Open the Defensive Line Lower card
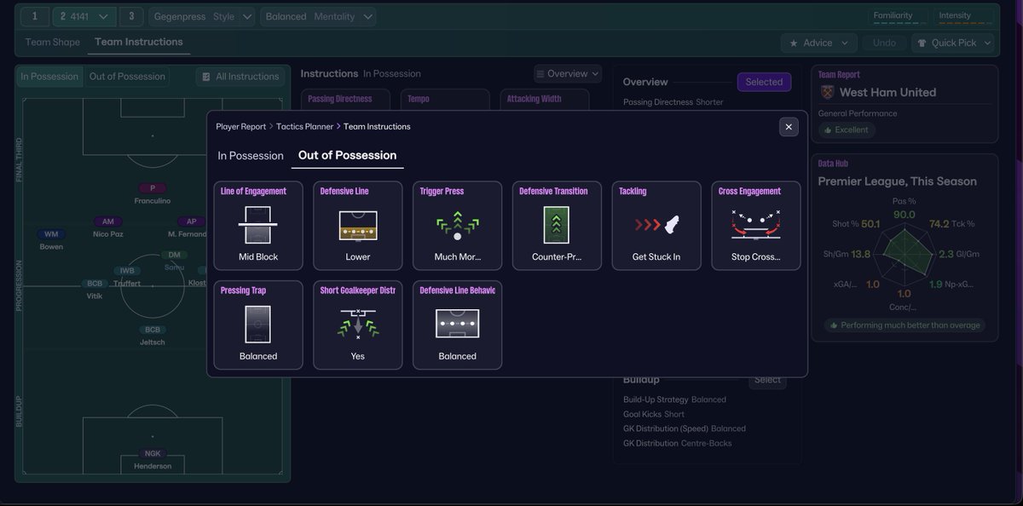Screen dimensions: 1023x506 tap(358, 226)
